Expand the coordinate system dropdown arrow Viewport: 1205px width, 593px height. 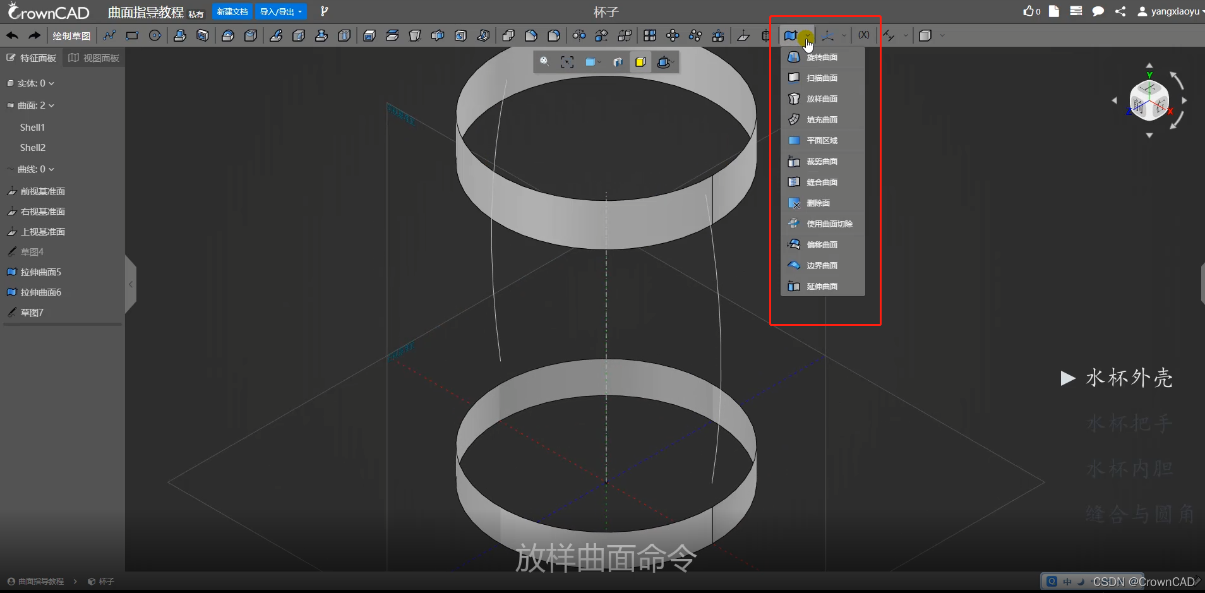pyautogui.click(x=844, y=36)
